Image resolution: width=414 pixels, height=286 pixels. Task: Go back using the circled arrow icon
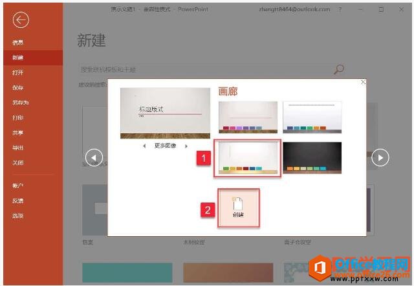click(x=21, y=20)
